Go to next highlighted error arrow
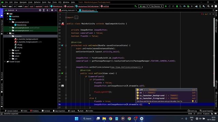Image resolution: width=218 pixels, height=122 pixels. [x=213, y=14]
